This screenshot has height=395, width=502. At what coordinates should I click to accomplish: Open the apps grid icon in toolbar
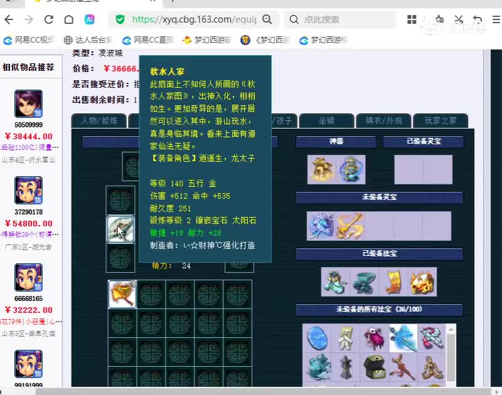(x=412, y=19)
